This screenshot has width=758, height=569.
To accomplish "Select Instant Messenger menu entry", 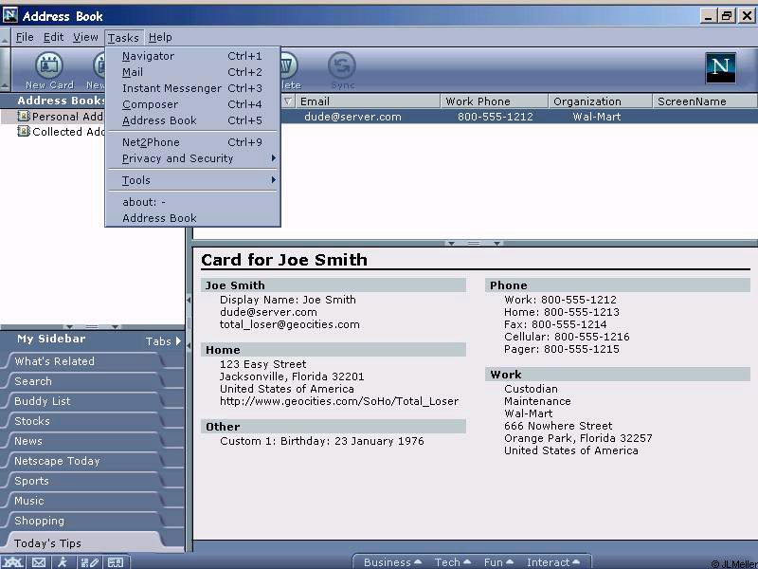I will (x=192, y=88).
